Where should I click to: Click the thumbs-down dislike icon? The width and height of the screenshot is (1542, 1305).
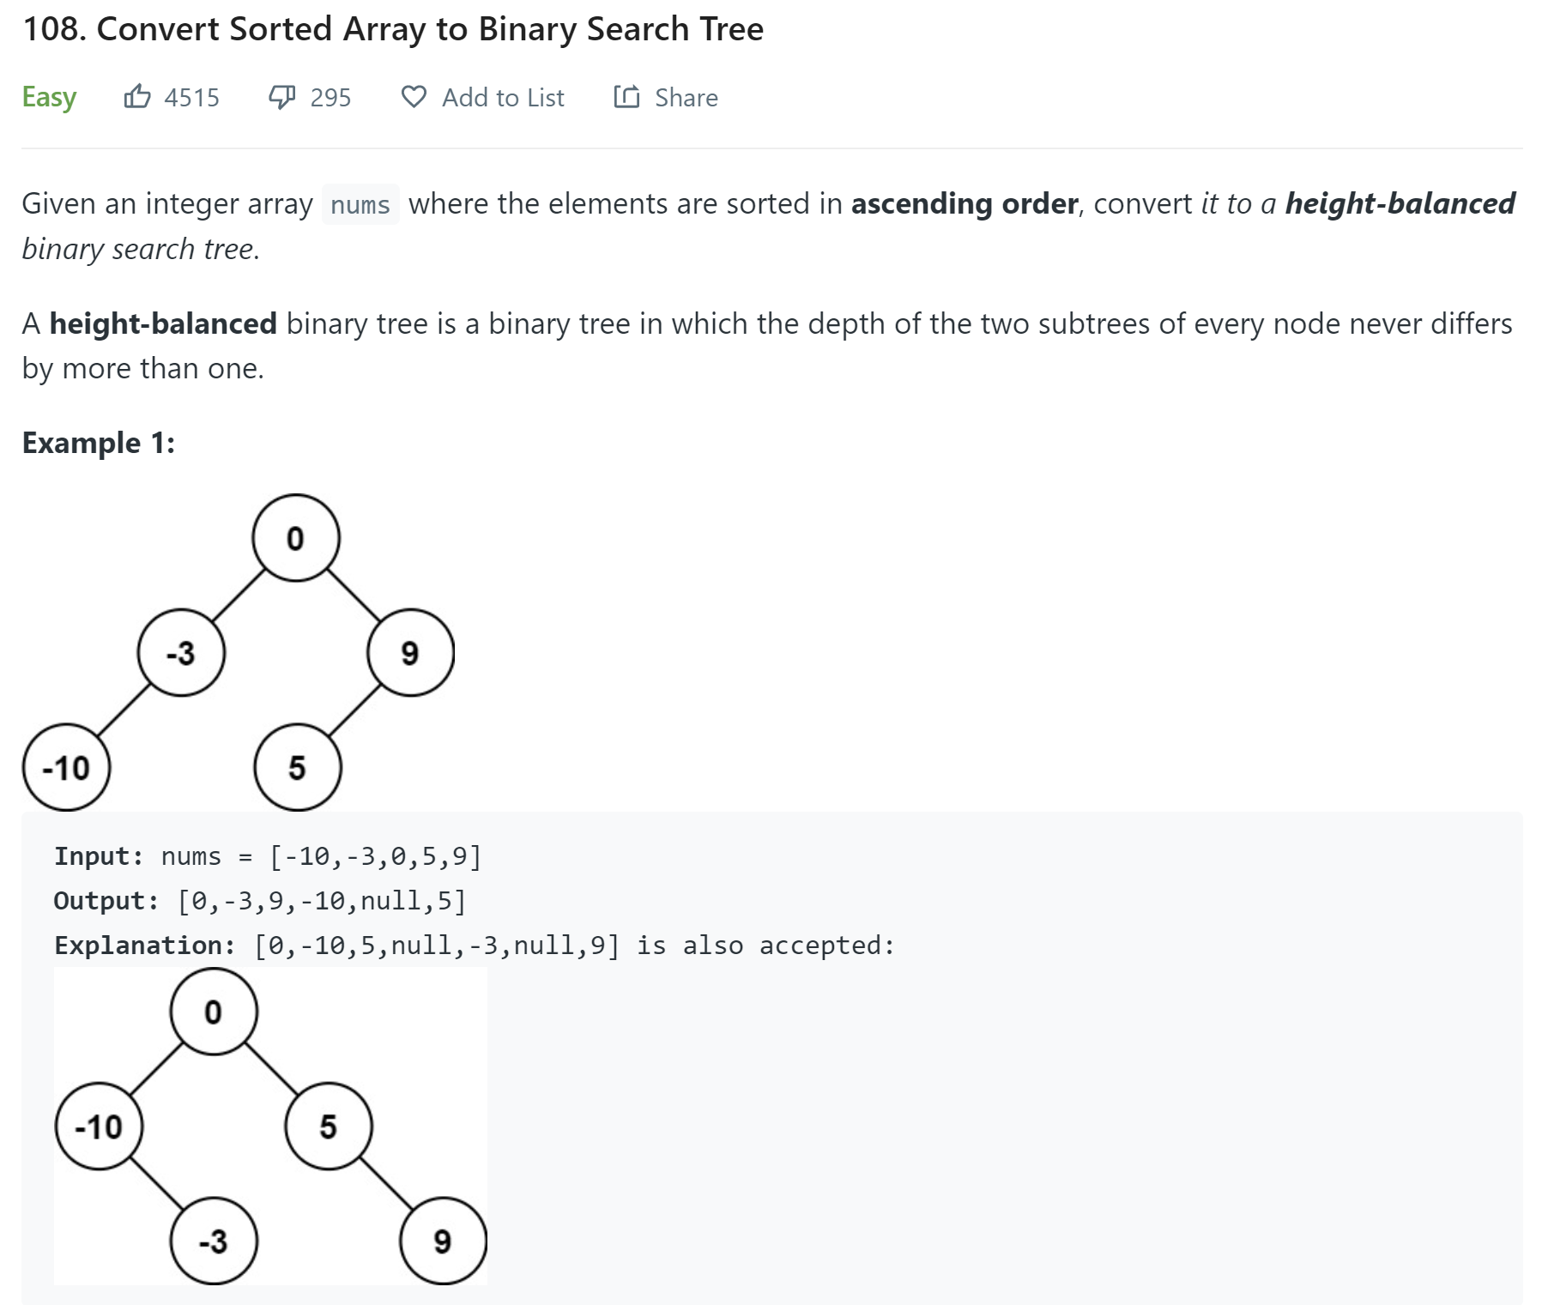[x=284, y=96]
